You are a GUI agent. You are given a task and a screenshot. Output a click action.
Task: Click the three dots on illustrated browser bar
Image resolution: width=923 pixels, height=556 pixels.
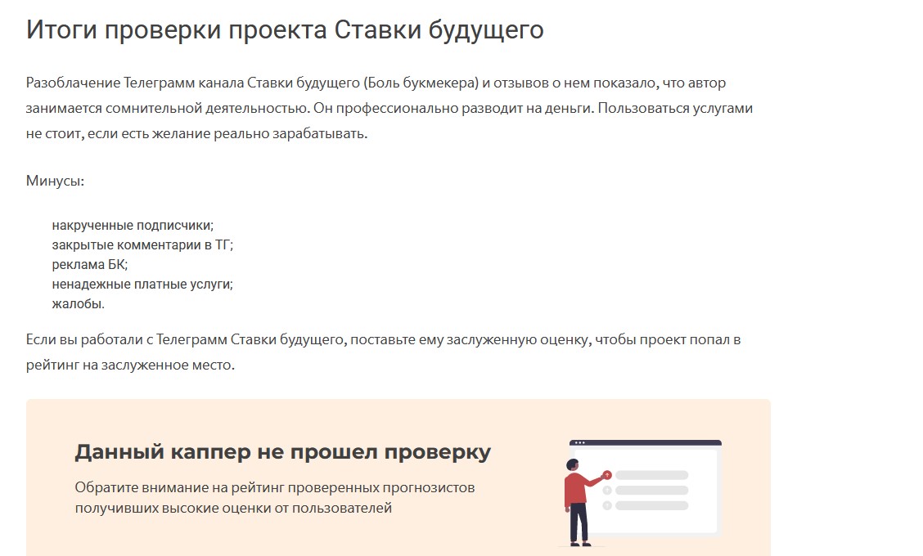(x=580, y=442)
